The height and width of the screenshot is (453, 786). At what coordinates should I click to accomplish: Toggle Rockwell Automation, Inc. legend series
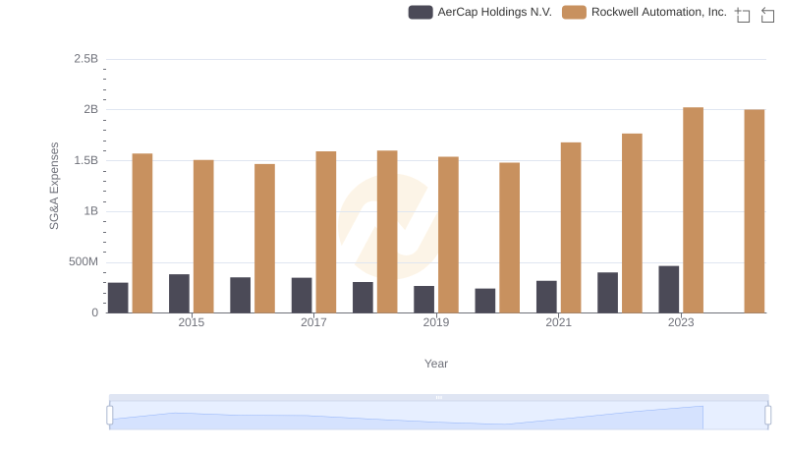click(x=645, y=12)
